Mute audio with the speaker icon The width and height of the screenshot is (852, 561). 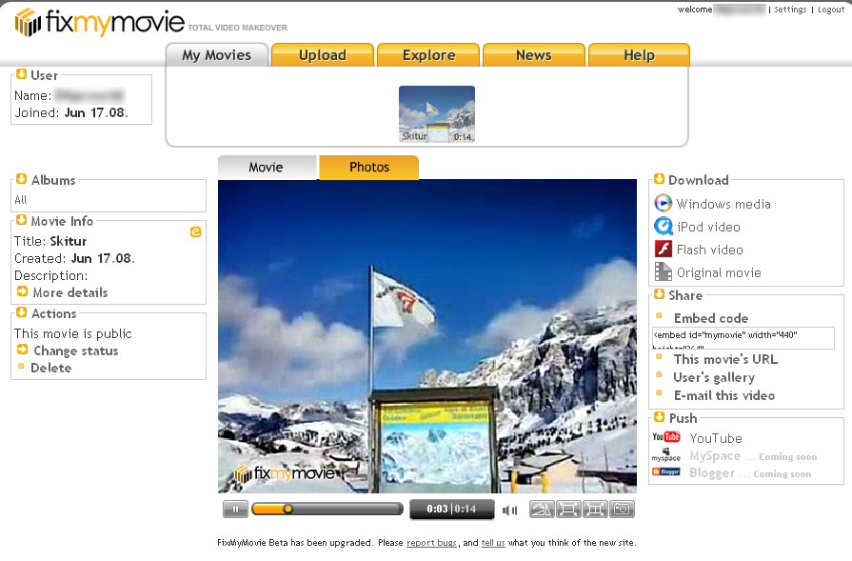(509, 510)
